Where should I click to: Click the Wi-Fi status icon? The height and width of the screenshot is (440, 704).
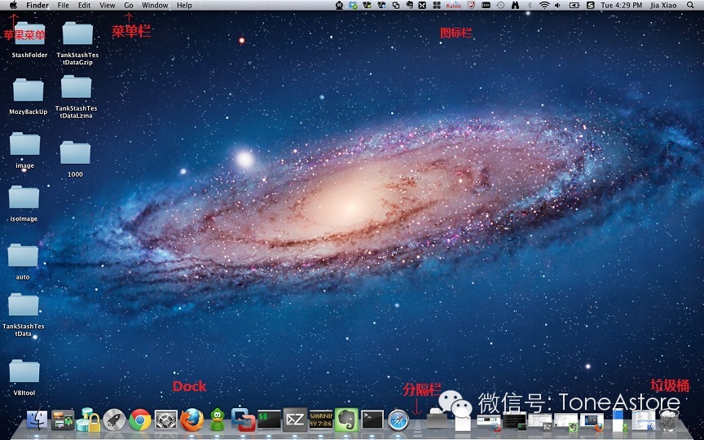[x=543, y=5]
